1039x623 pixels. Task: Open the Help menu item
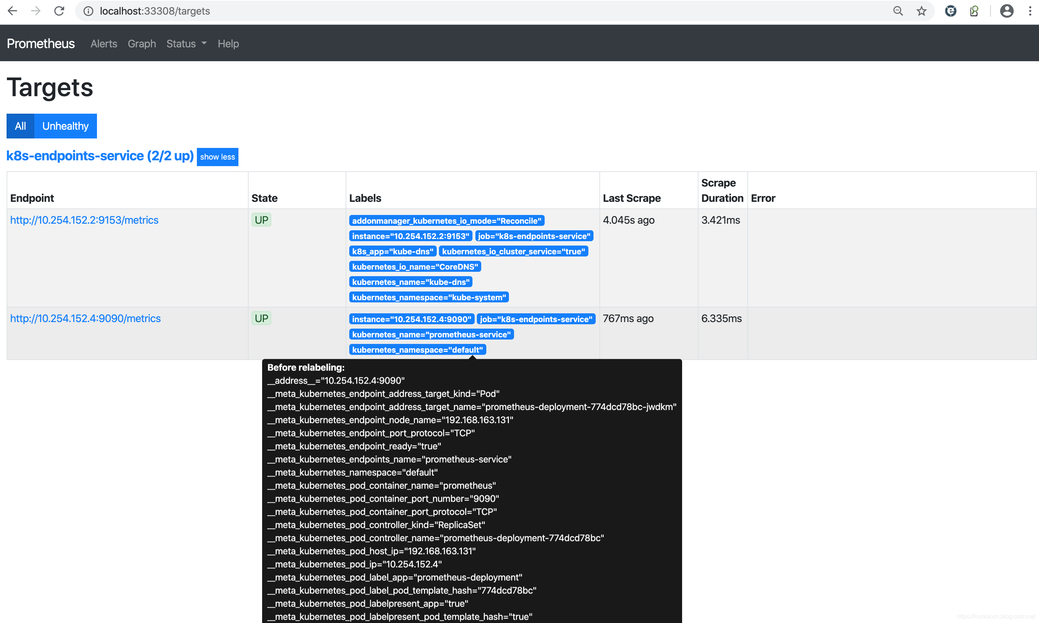click(x=228, y=44)
